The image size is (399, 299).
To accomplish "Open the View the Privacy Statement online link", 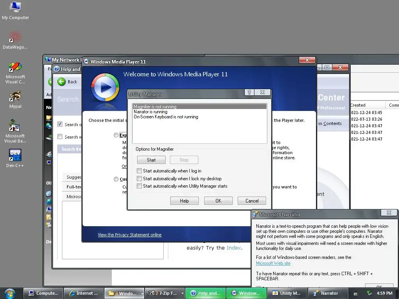I will coord(129,235).
